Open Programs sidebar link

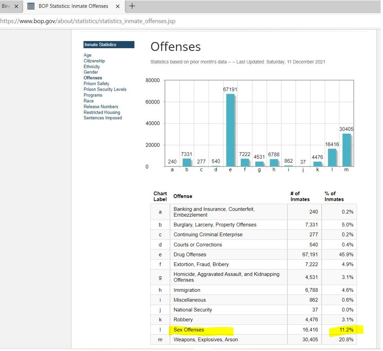(x=93, y=95)
